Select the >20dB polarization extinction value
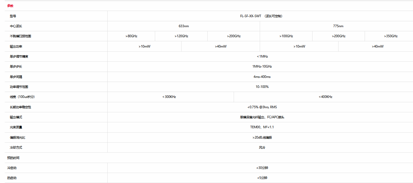Viewport: 413px width, 183px height. (262, 137)
